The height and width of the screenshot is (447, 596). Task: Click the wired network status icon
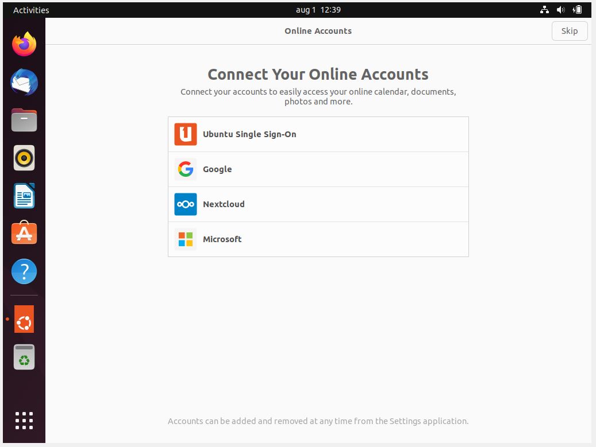tap(544, 10)
